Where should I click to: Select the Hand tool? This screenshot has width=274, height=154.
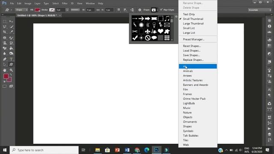coord(5,70)
